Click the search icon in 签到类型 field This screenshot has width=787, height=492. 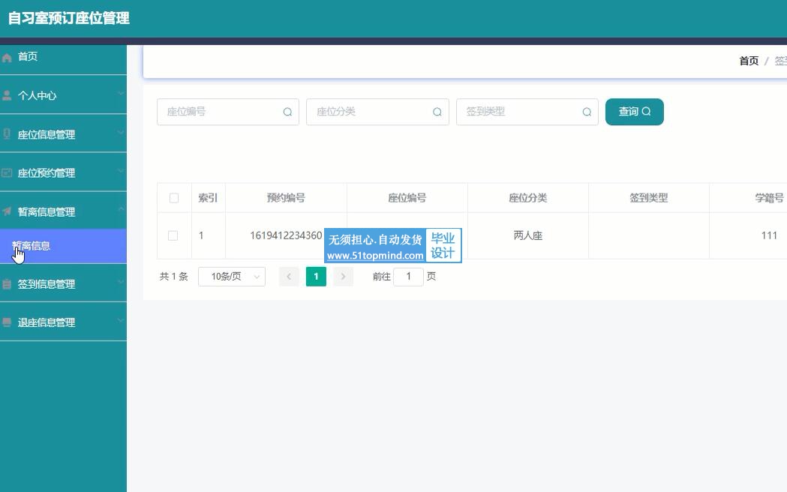pos(587,112)
